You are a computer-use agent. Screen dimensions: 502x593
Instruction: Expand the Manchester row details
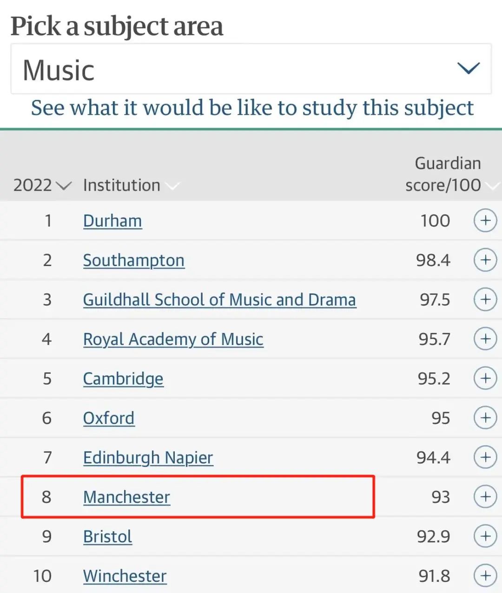coord(485,497)
